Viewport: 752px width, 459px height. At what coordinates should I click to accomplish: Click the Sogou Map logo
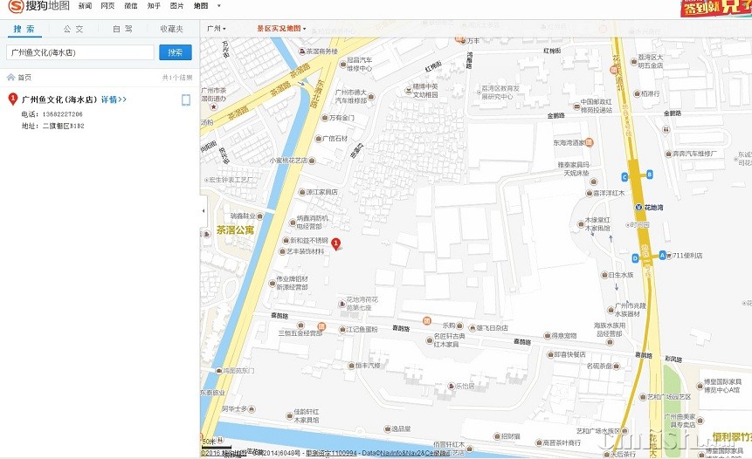(x=38, y=7)
